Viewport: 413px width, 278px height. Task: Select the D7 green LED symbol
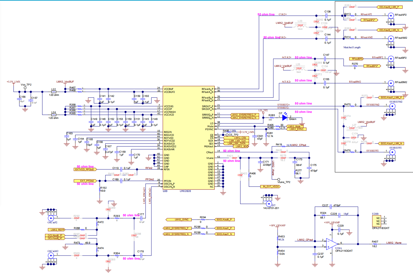tap(285, 117)
